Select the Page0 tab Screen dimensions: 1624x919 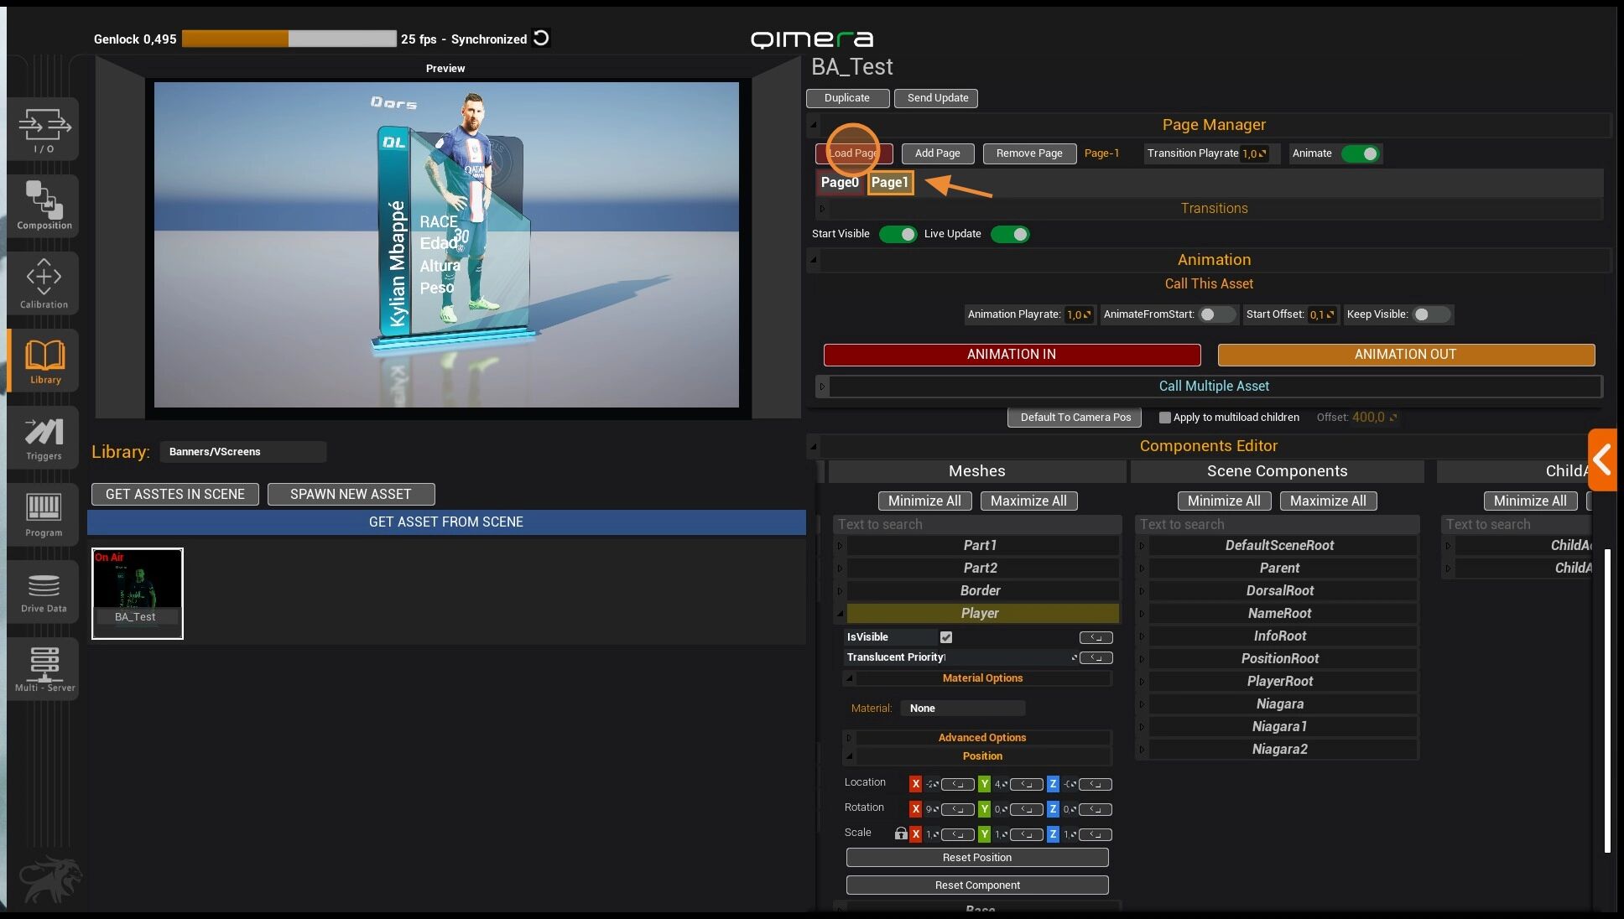840,182
